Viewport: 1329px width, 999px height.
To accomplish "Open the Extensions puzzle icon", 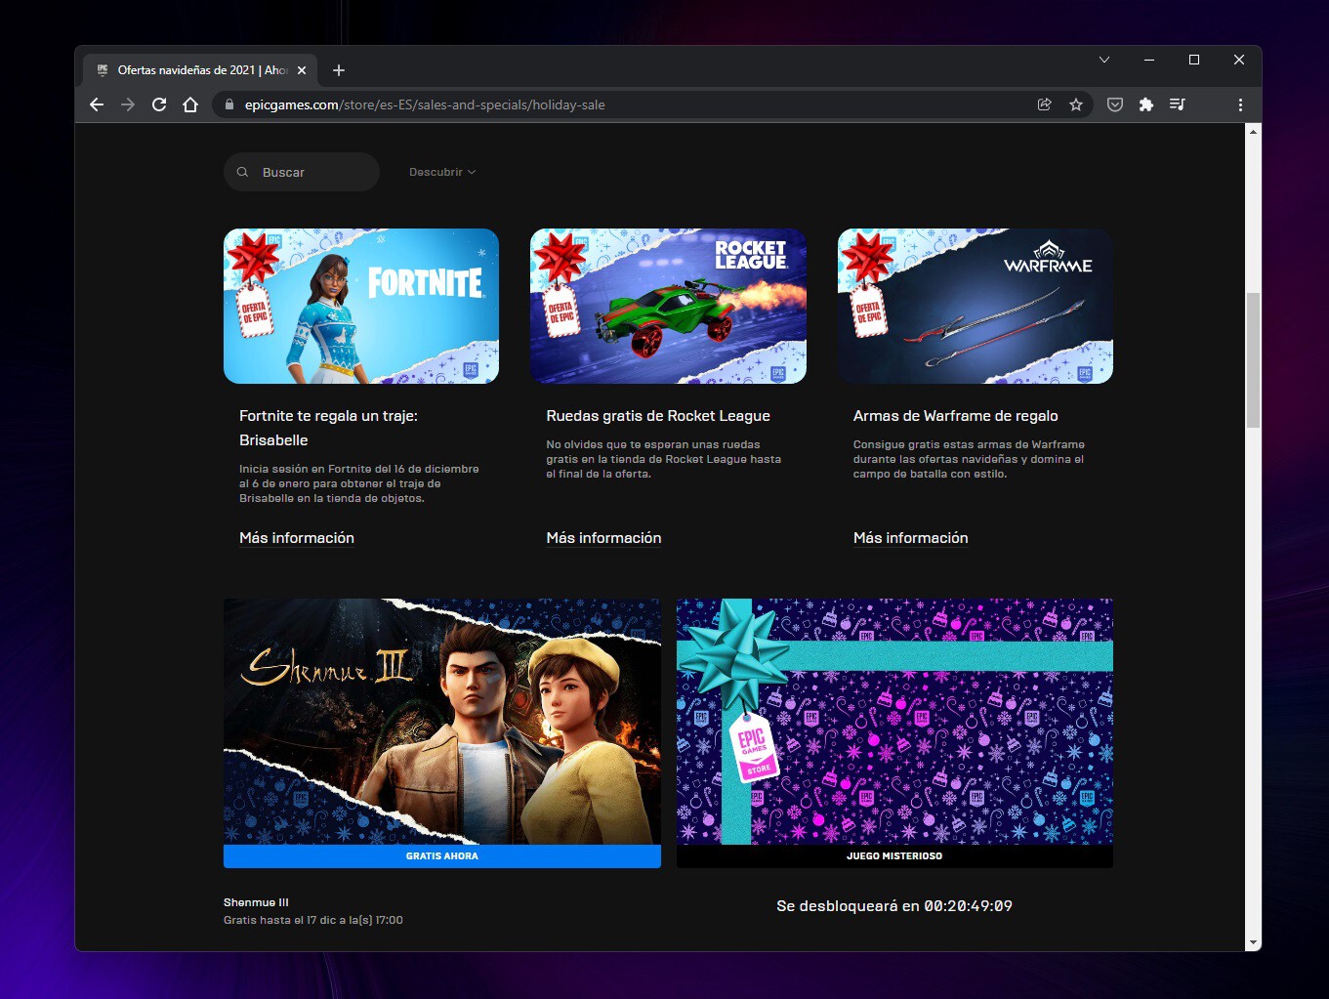I will [x=1146, y=104].
